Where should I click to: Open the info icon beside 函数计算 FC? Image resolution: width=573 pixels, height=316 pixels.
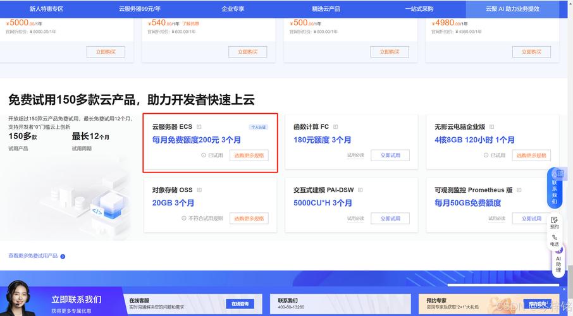pyautogui.click(x=335, y=127)
